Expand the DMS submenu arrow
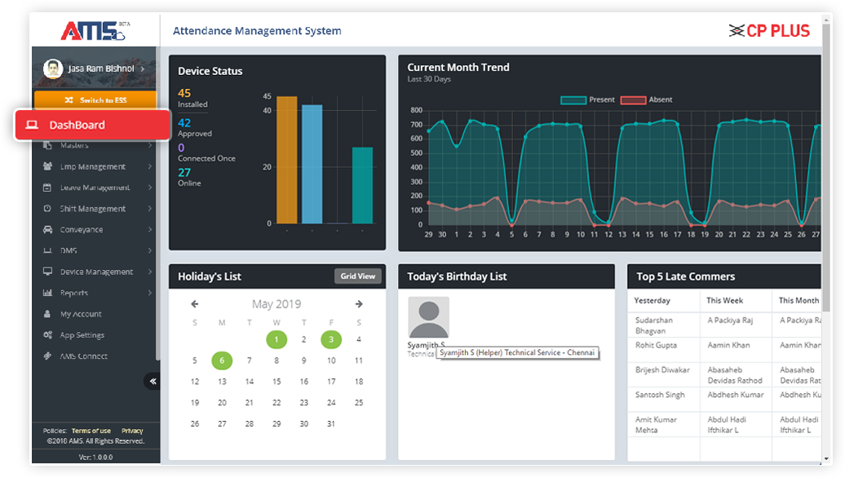Image resolution: width=845 pixels, height=478 pixels. click(150, 250)
